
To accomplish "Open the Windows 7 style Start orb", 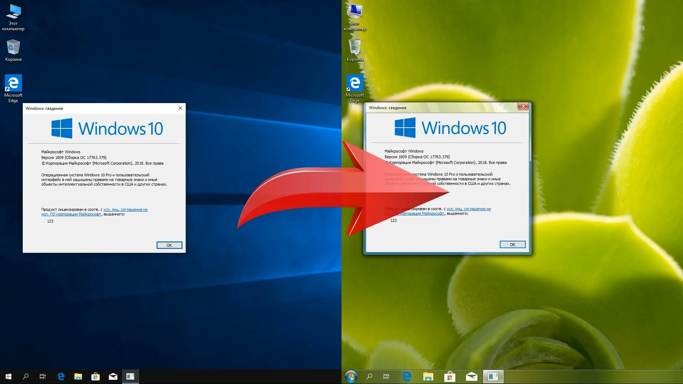I will point(351,377).
